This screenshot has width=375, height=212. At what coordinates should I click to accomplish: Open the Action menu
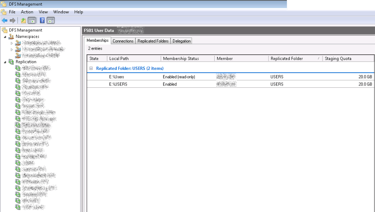(27, 12)
